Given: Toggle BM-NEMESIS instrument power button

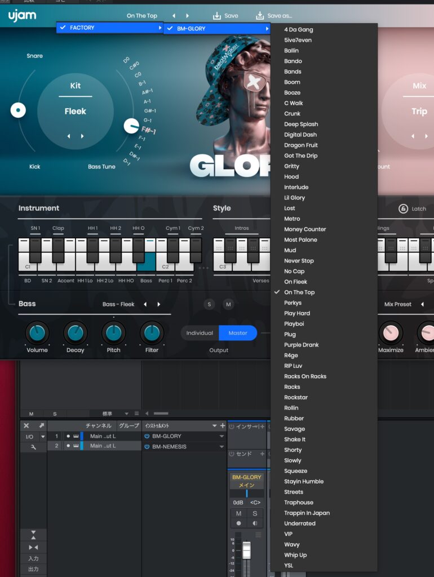Looking at the screenshot, I should (147, 446).
